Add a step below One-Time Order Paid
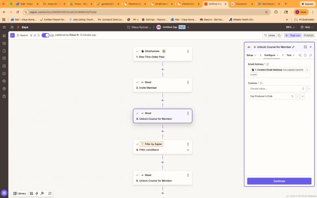 pyautogui.click(x=162, y=69)
